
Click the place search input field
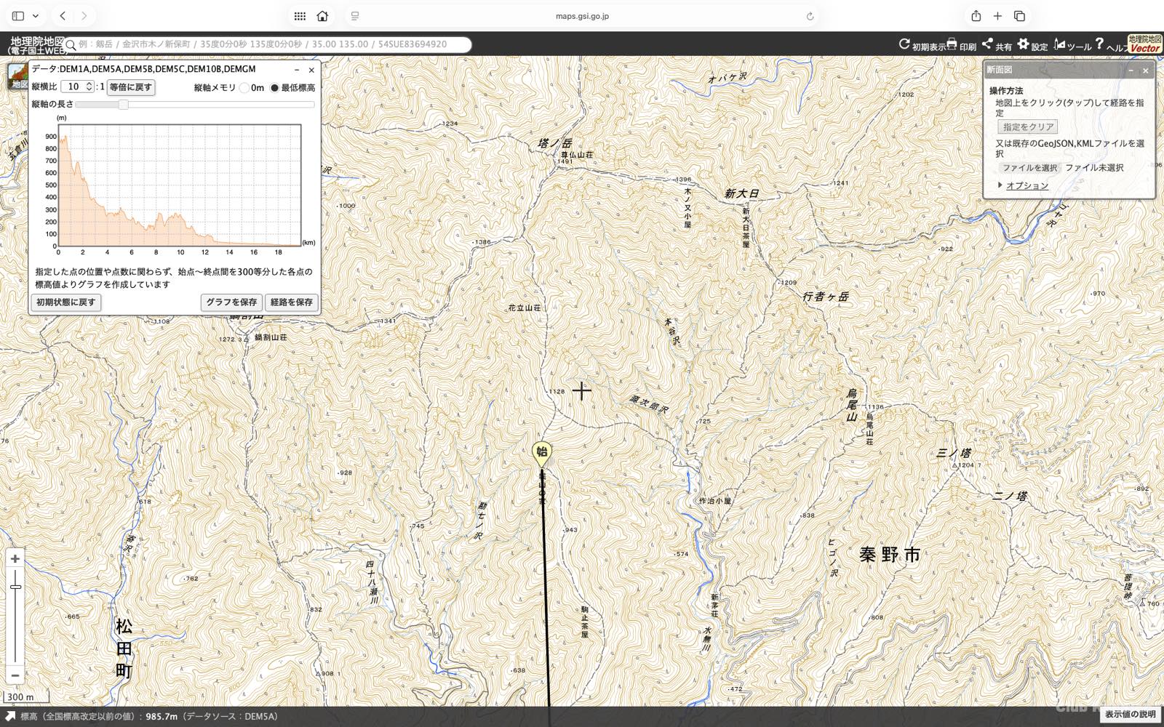[x=273, y=44]
